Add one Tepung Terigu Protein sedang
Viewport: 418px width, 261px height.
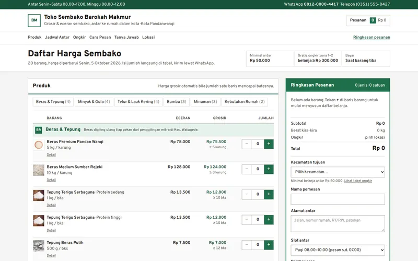(269, 194)
